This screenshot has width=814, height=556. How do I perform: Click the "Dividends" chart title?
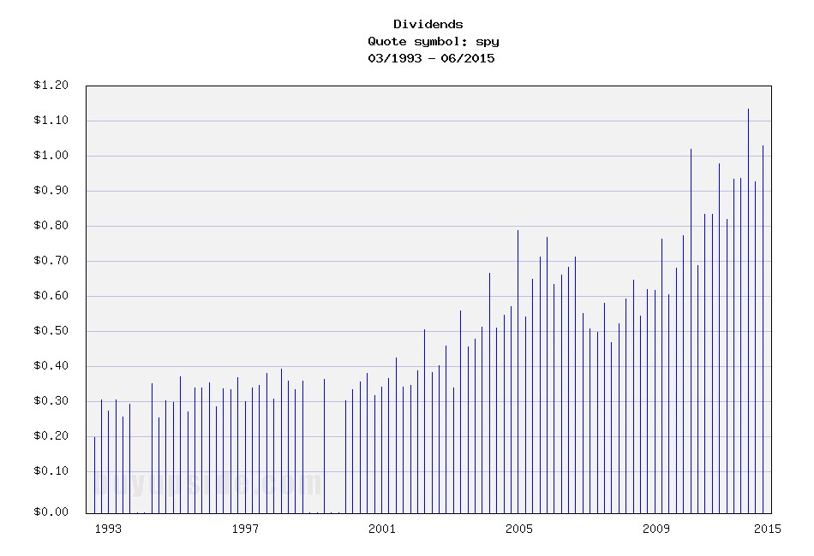(428, 24)
